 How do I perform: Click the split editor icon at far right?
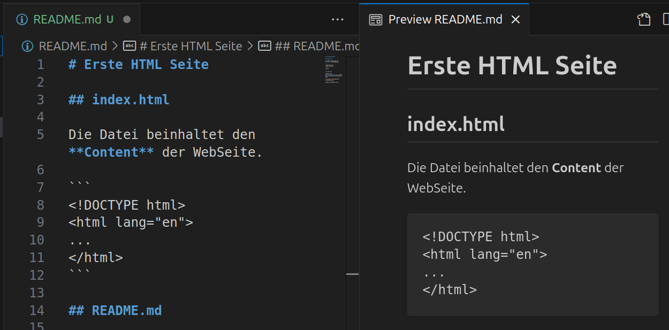coord(665,20)
